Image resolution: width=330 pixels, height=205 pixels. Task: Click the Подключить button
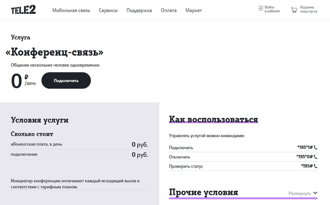[x=66, y=81]
